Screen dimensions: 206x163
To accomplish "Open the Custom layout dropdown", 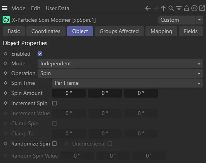I will 177,20.
